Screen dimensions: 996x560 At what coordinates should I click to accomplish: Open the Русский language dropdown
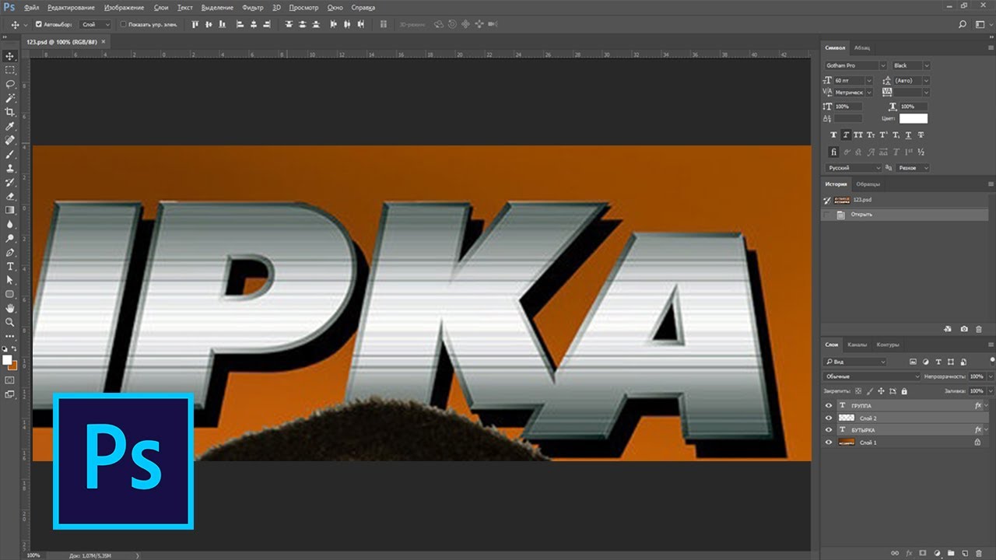click(x=854, y=168)
